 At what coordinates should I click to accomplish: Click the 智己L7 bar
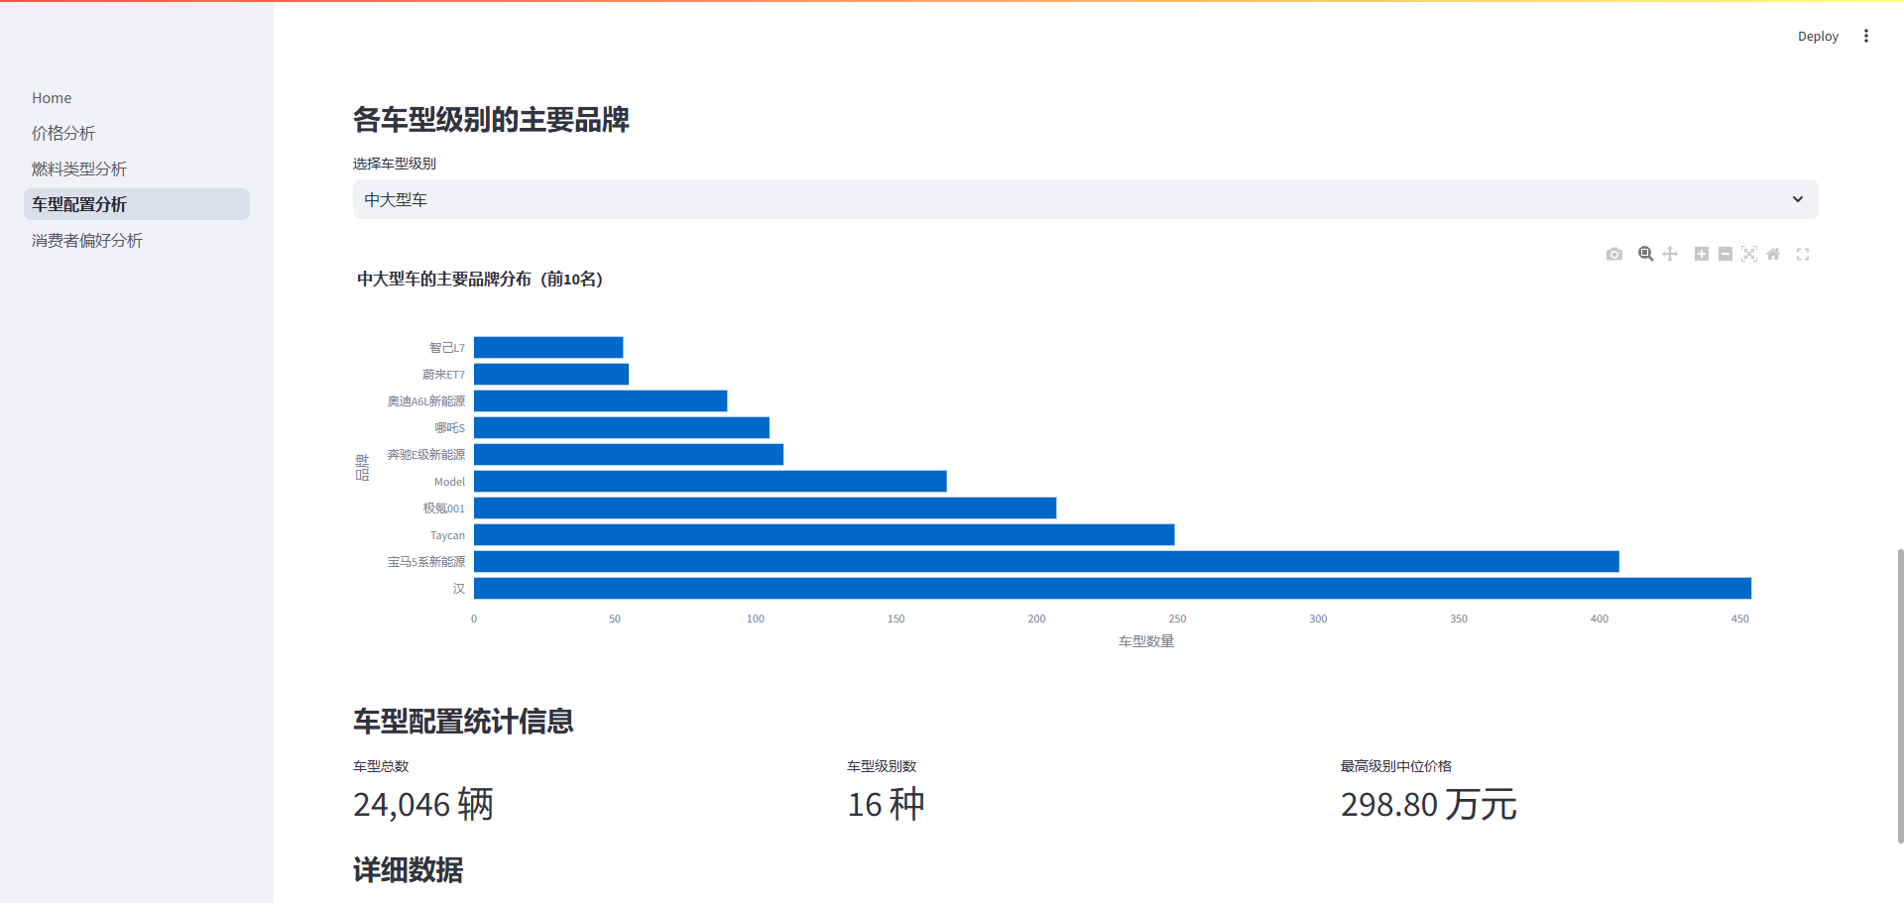coord(548,348)
